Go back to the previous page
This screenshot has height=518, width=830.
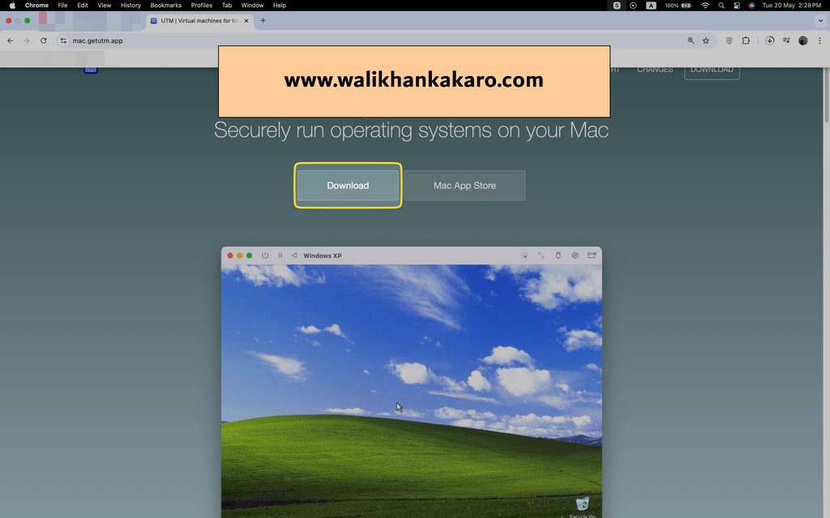click(x=10, y=40)
